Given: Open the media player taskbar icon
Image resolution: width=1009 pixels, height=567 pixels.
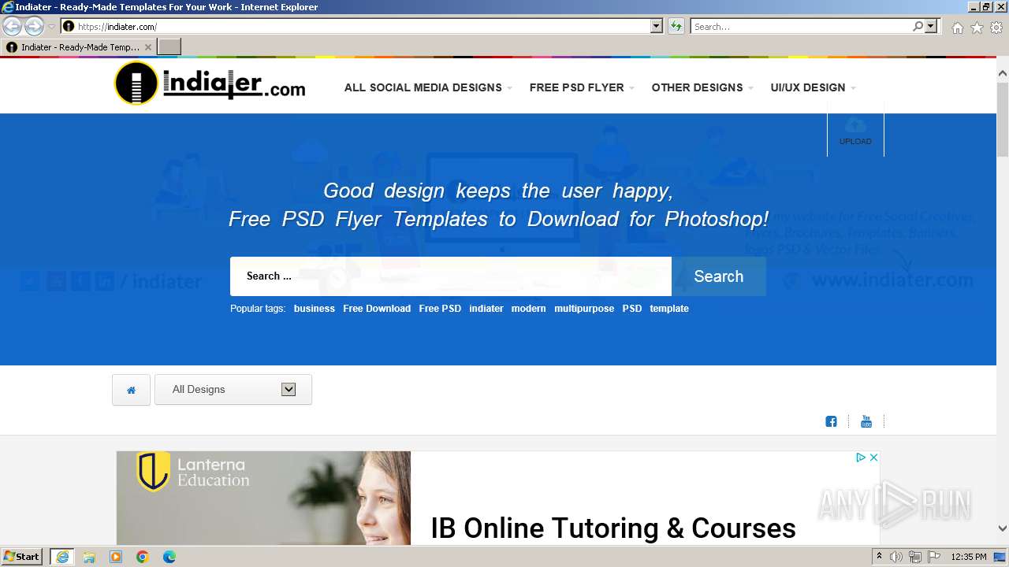Looking at the screenshot, I should (116, 557).
